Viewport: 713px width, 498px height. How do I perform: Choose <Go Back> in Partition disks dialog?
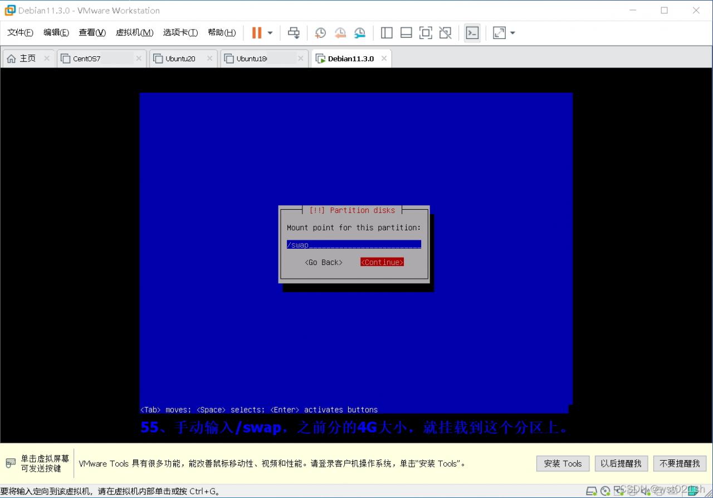(324, 262)
